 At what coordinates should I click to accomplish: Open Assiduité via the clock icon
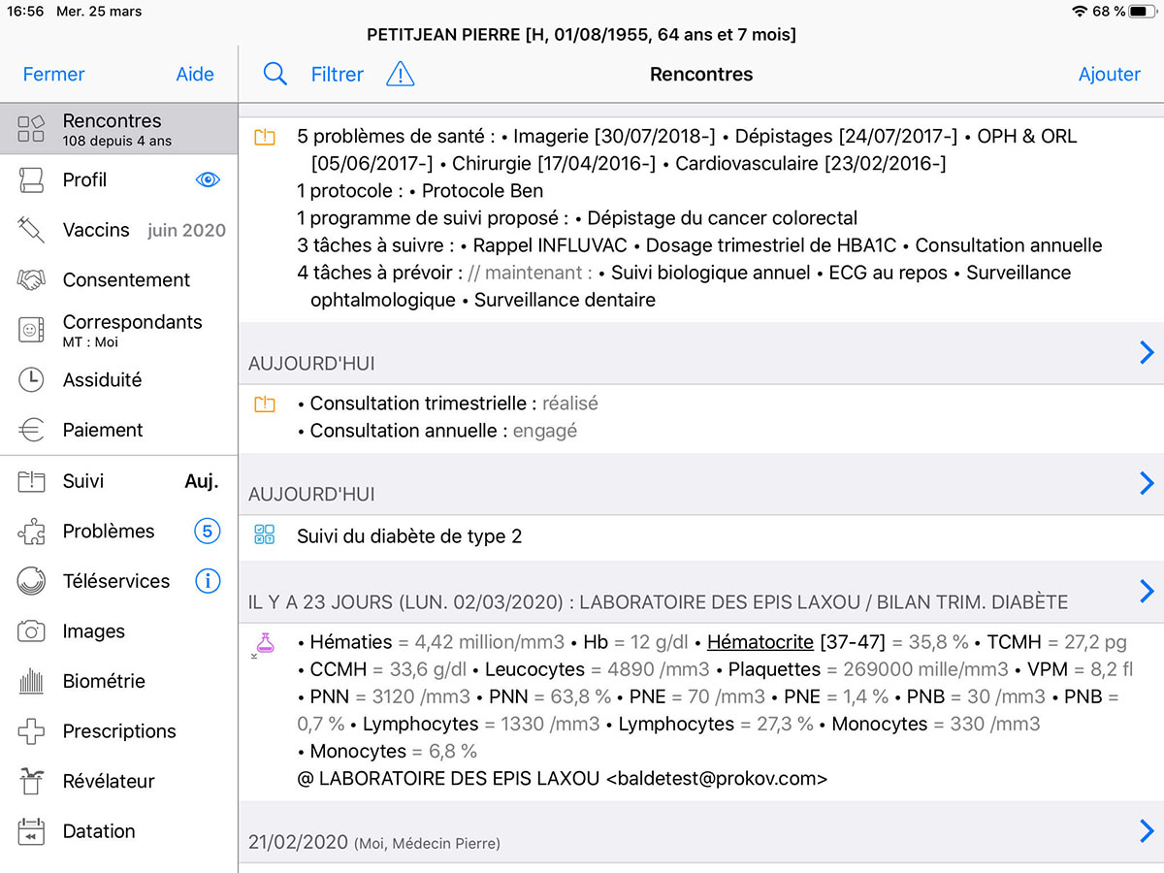click(x=31, y=380)
